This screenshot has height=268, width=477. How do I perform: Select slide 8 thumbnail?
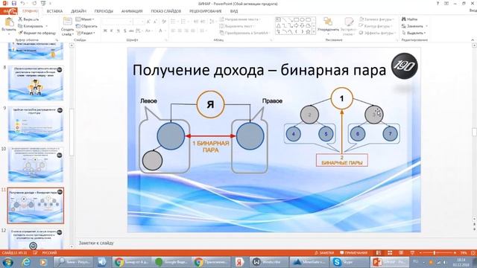pyautogui.click(x=36, y=83)
